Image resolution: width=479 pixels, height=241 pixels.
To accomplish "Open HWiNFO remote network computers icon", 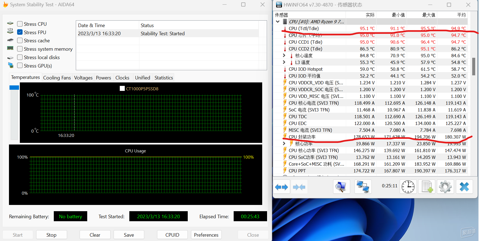I will coord(363,187).
